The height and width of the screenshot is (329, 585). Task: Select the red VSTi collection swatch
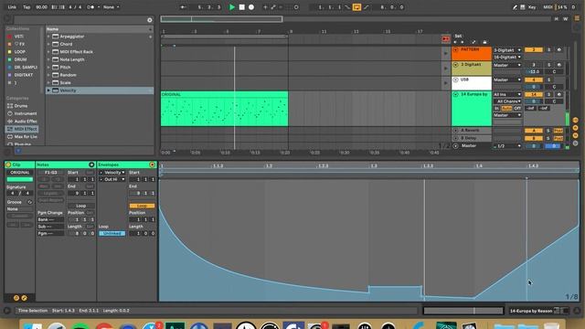pyautogui.click(x=10, y=37)
